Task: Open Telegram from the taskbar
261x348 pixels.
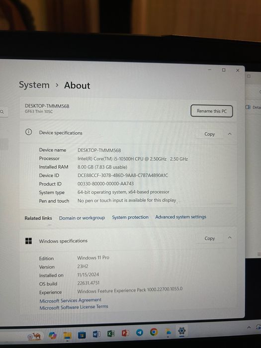Action: [139, 333]
